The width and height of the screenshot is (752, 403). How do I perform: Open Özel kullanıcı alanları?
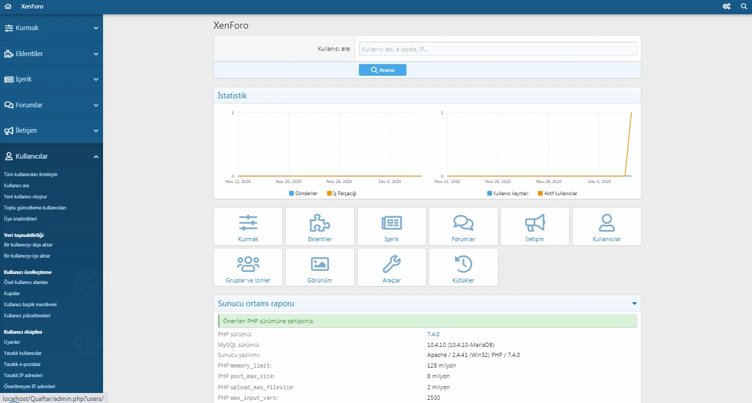tap(26, 282)
